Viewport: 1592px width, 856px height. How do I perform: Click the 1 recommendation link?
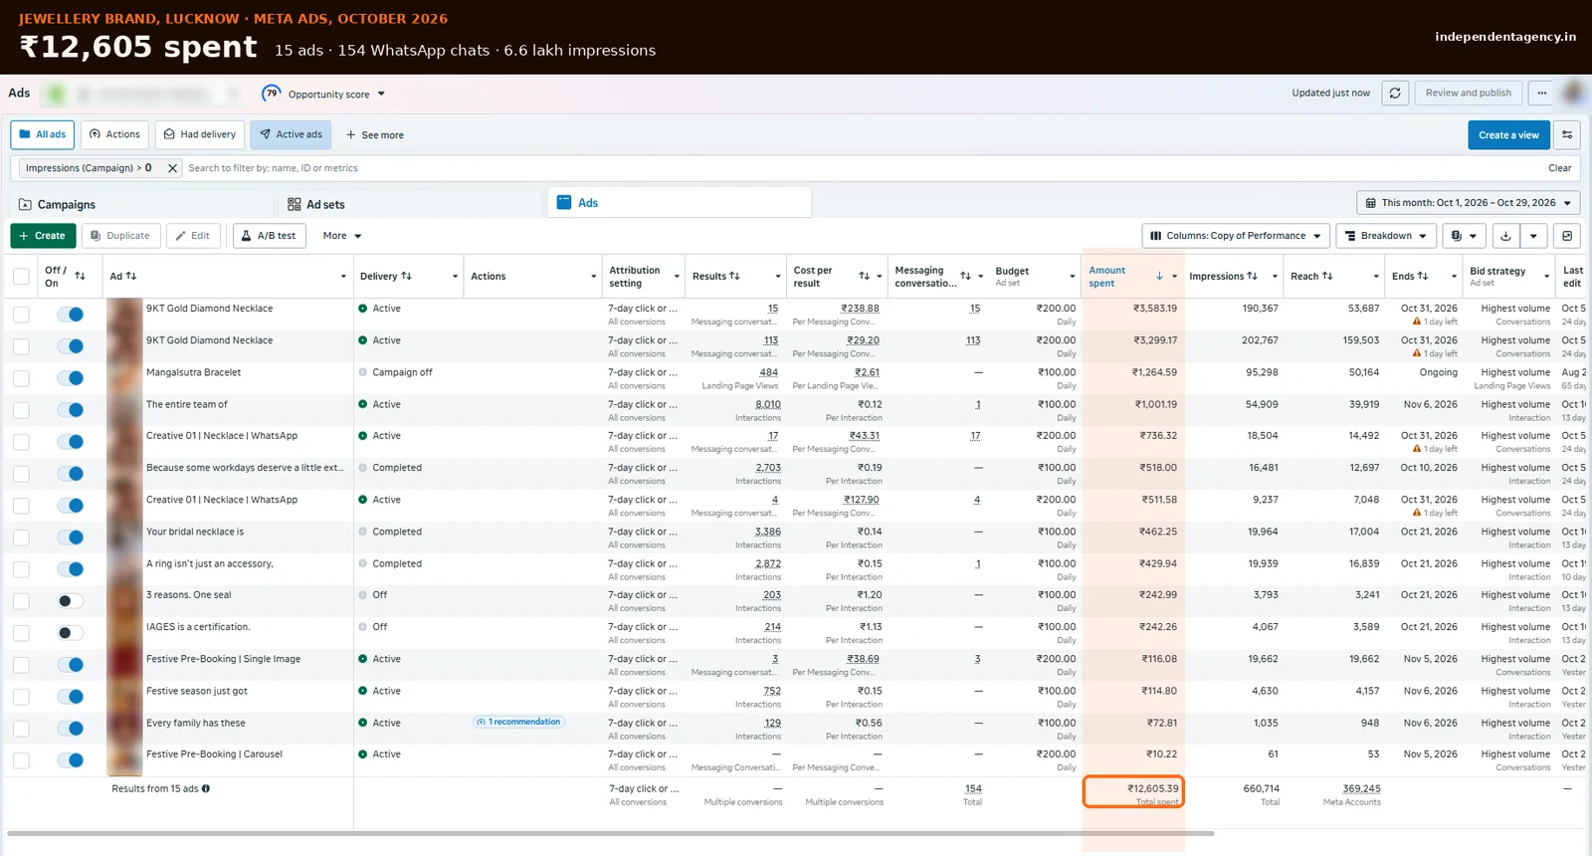click(x=518, y=722)
